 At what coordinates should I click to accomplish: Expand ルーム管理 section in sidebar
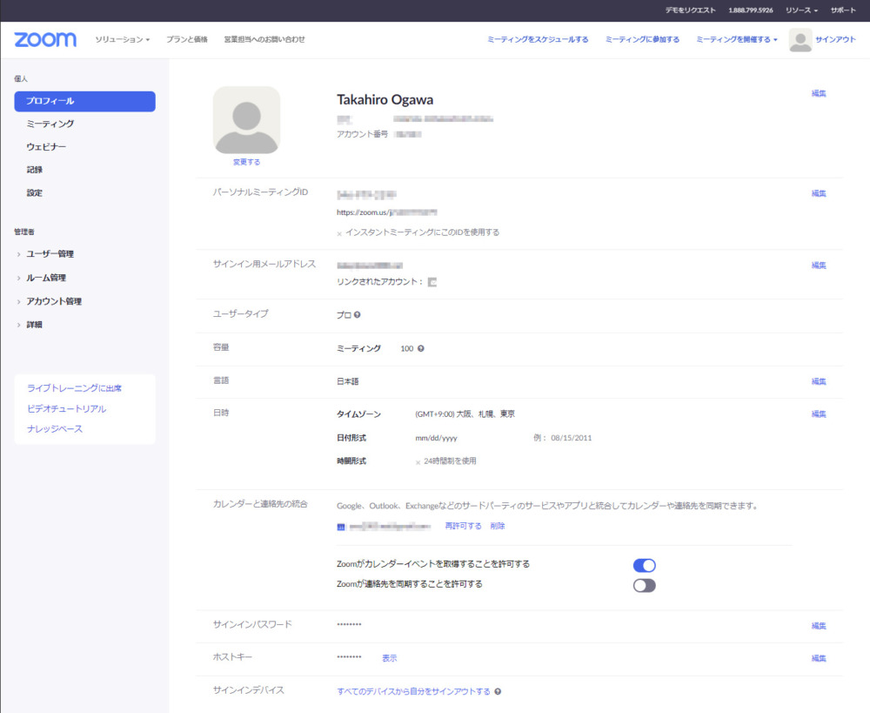45,278
